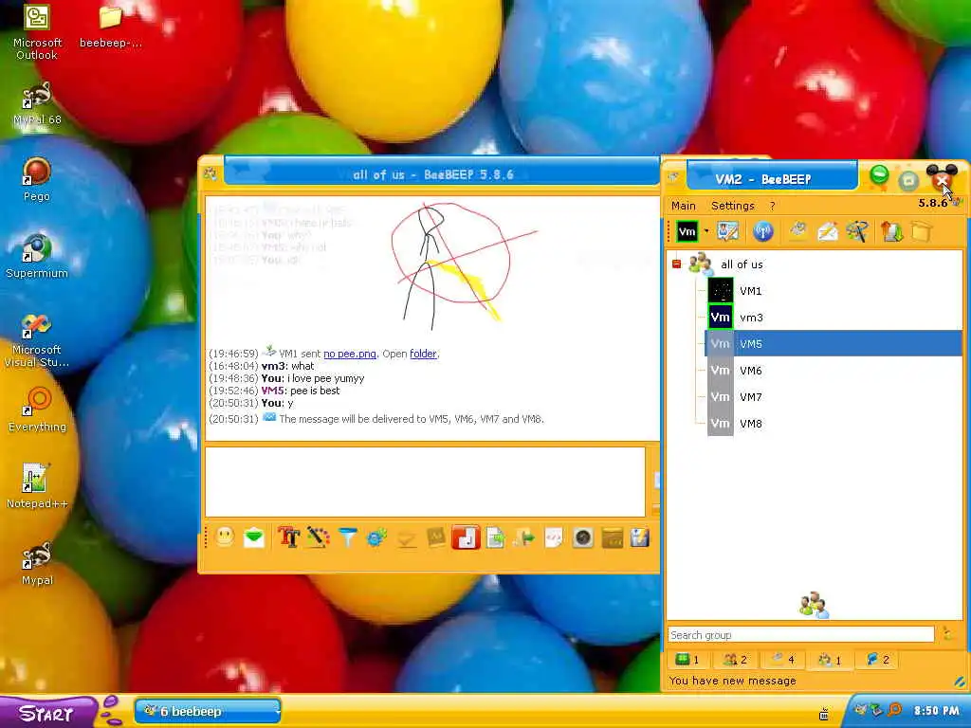This screenshot has width=971, height=728.
Task: Click the brown box icon in chat toolbar
Action: point(612,537)
